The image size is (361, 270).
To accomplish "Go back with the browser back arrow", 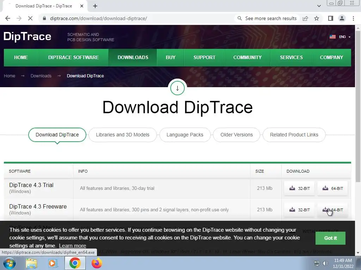I will pyautogui.click(x=8, y=18).
